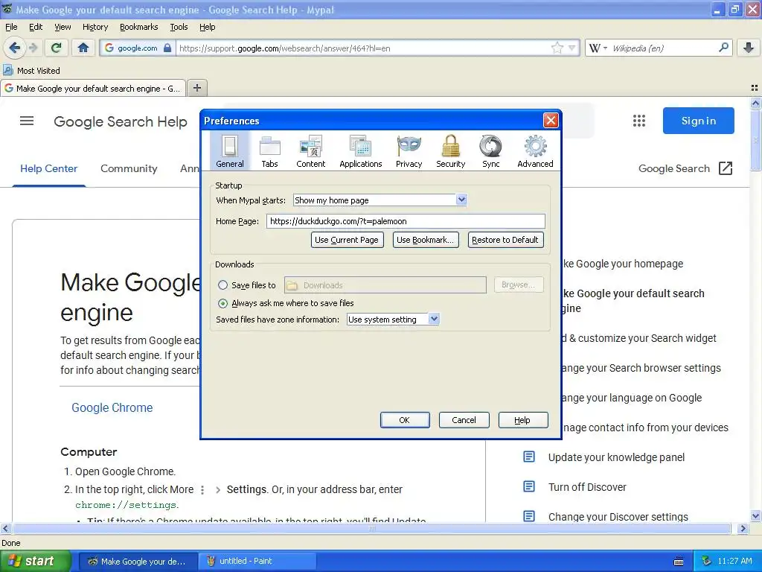Open the Change your Discover settings link

[618, 517]
